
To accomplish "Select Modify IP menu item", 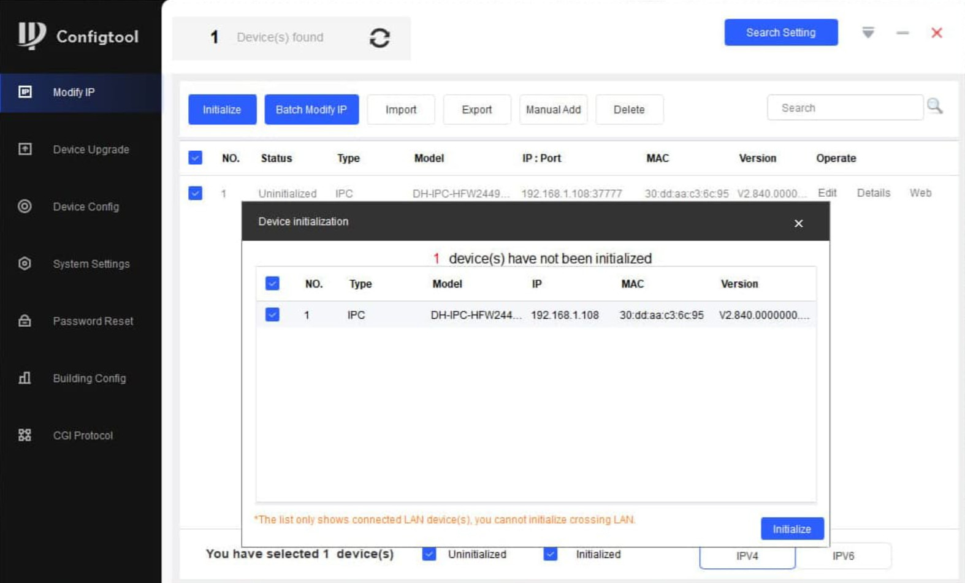I will click(x=81, y=92).
